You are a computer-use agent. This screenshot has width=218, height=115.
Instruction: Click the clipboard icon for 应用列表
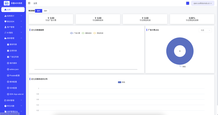point(8,51)
